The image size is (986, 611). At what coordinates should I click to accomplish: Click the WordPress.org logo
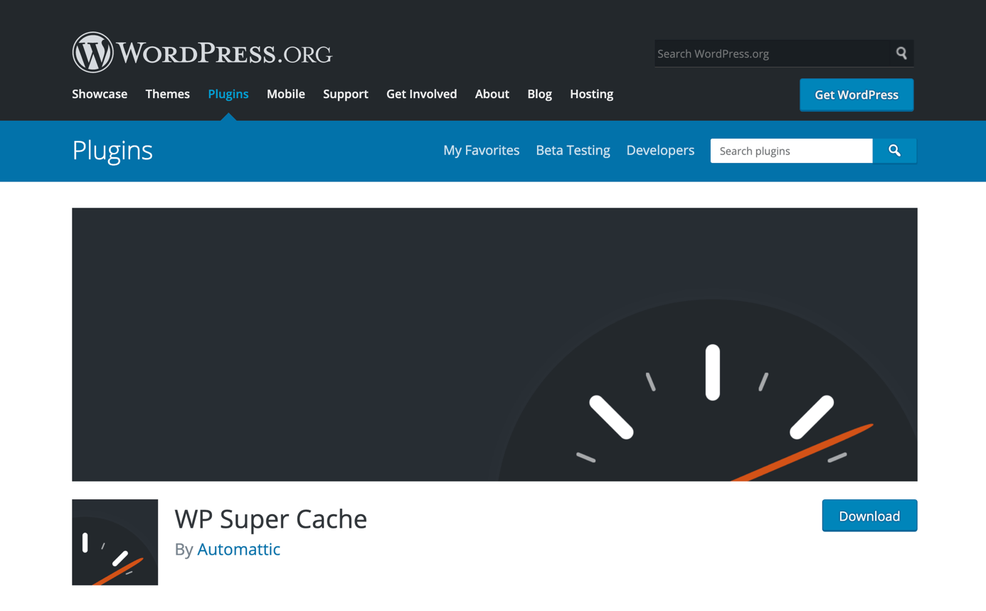(x=202, y=53)
